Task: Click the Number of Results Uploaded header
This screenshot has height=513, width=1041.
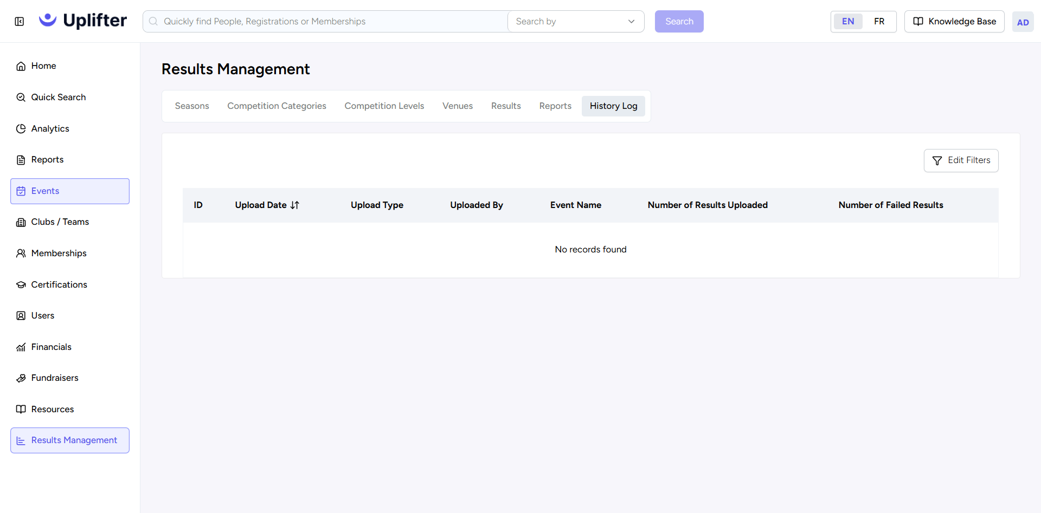Action: pos(708,205)
